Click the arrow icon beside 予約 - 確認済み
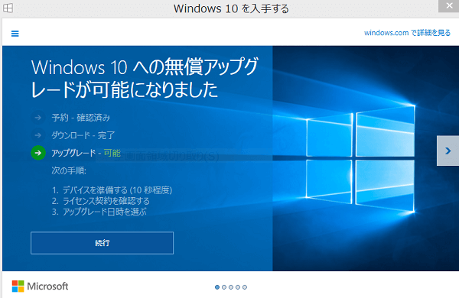 (37, 118)
